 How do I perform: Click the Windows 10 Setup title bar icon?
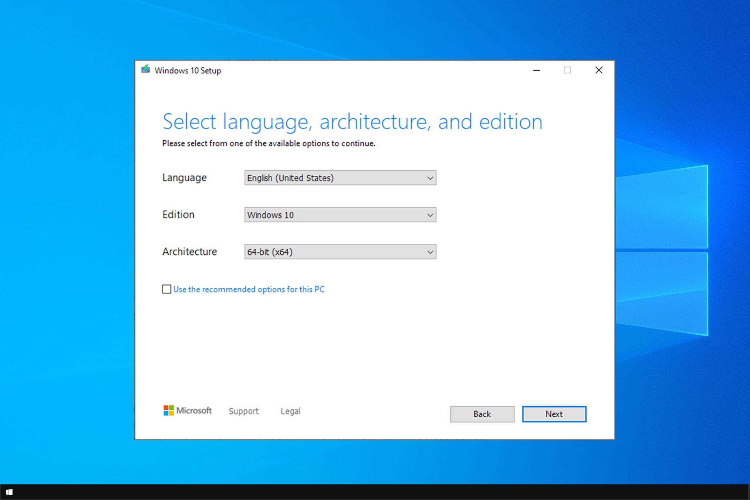pos(145,70)
